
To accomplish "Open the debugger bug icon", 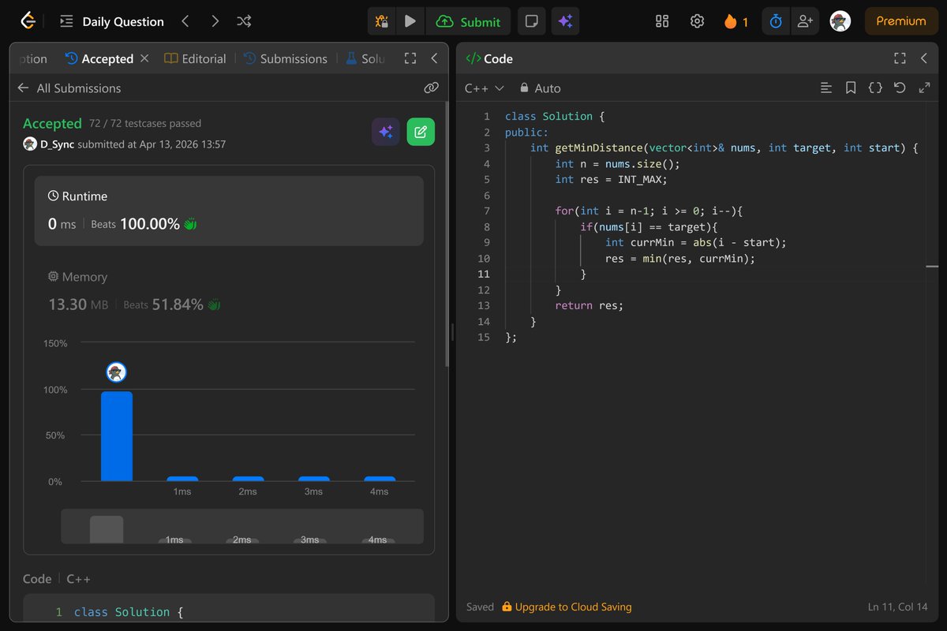I will [x=381, y=21].
